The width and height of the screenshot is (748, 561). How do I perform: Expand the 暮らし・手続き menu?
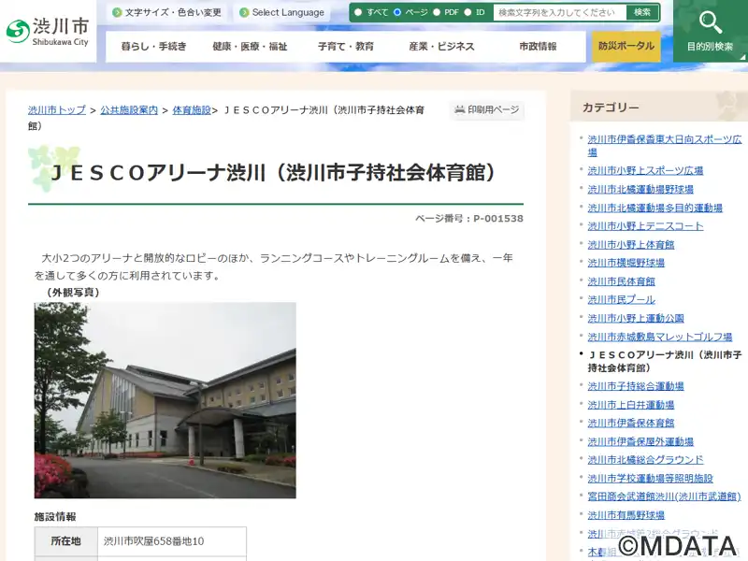152,47
